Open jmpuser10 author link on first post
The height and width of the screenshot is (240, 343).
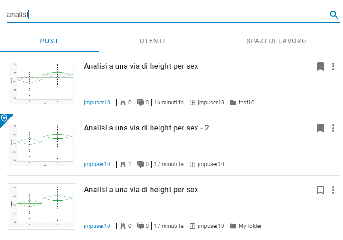(x=97, y=103)
